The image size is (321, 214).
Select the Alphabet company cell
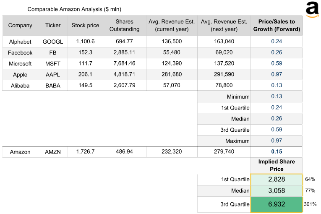20,42
